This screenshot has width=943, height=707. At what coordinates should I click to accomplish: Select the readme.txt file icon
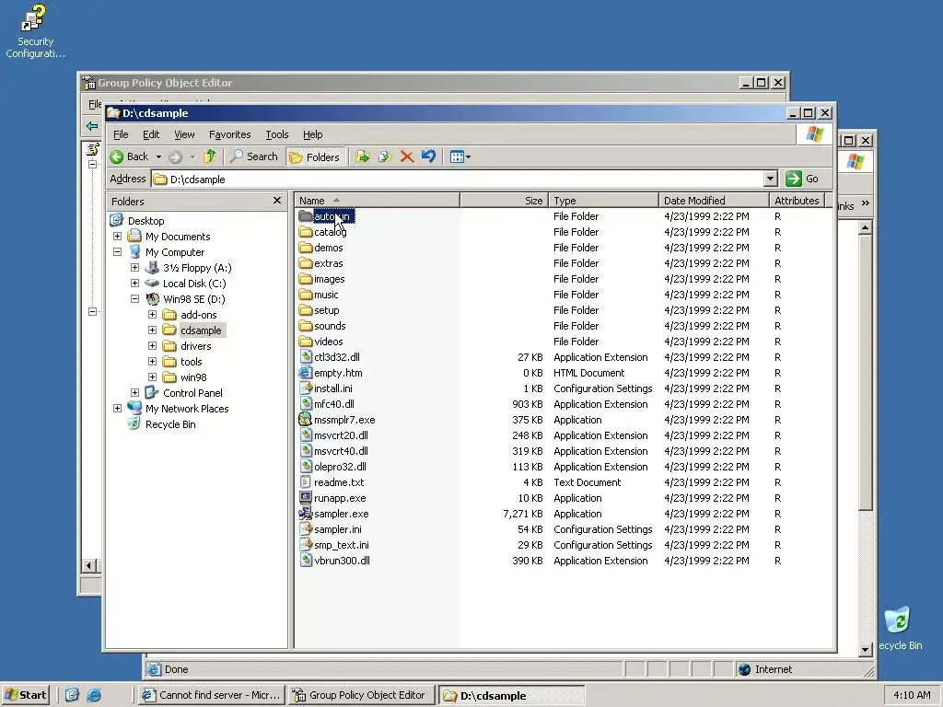306,482
